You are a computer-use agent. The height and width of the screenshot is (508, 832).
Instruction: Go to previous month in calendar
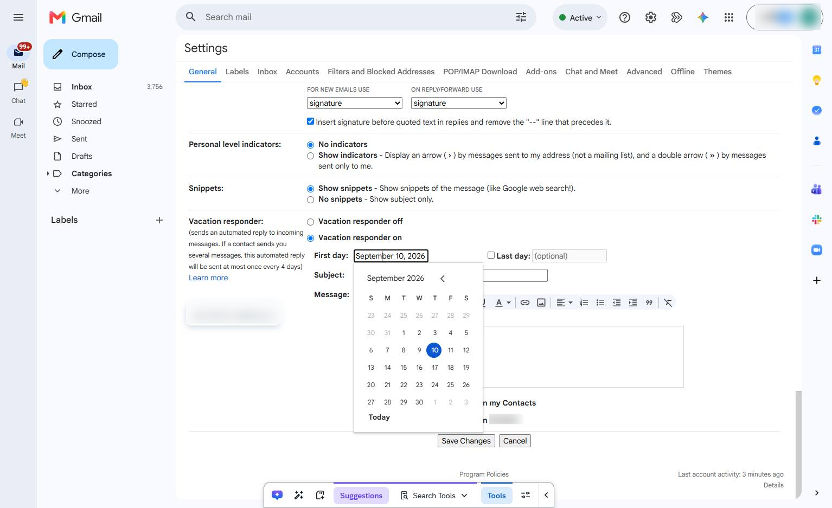click(443, 279)
